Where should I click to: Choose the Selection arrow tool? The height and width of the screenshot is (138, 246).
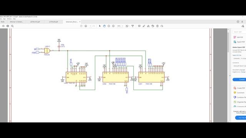(100, 26)
